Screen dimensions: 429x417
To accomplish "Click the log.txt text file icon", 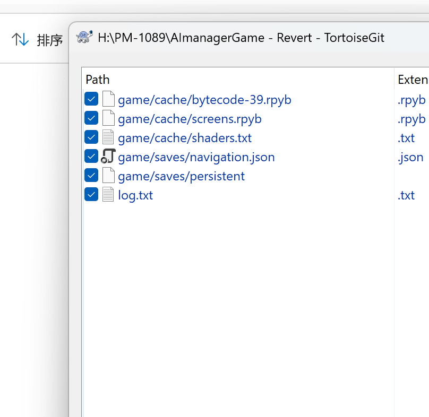I will pyautogui.click(x=108, y=194).
